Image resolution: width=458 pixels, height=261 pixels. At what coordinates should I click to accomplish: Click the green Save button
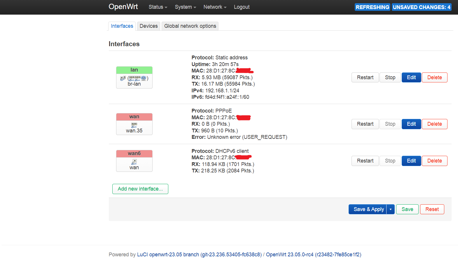(x=407, y=209)
